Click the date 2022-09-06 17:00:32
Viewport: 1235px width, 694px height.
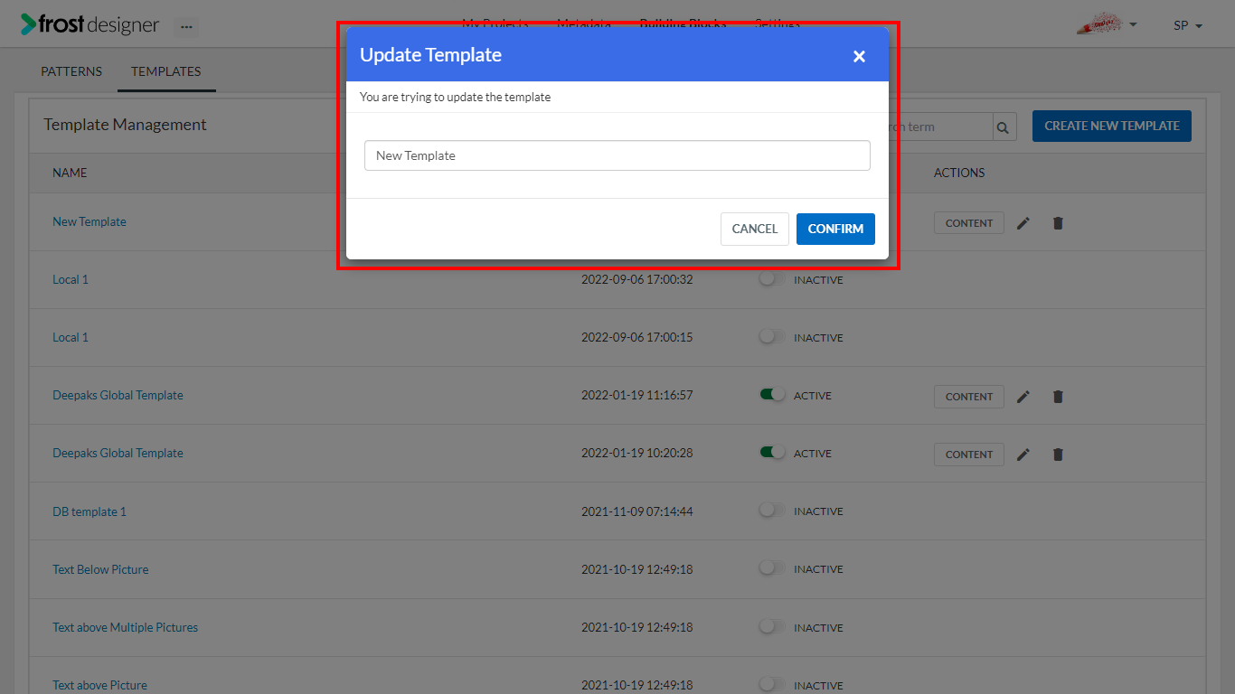pyautogui.click(x=636, y=279)
